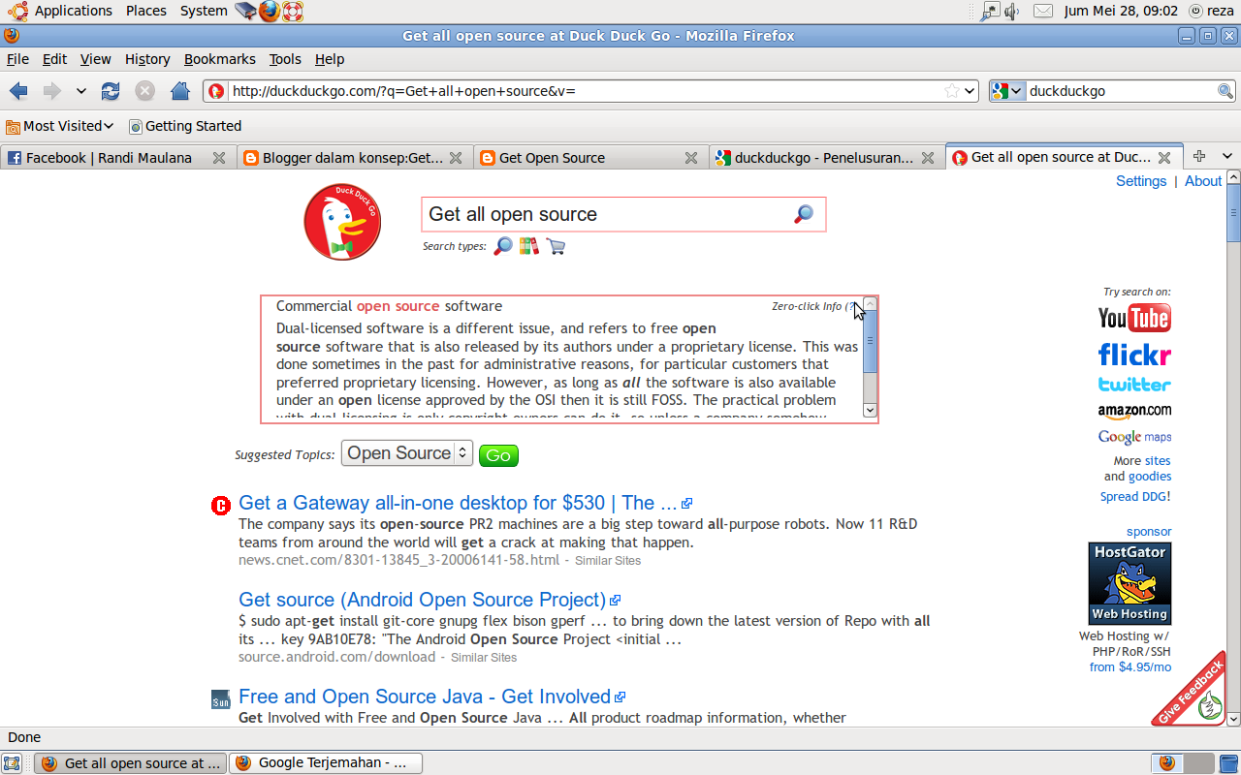Search on YouTube via sidebar logo
The height and width of the screenshot is (775, 1241).
click(x=1134, y=318)
